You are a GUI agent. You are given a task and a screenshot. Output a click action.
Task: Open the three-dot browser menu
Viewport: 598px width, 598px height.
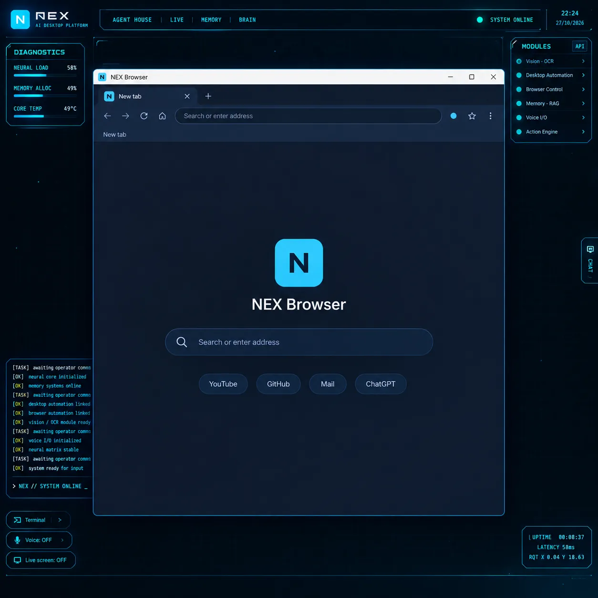490,116
